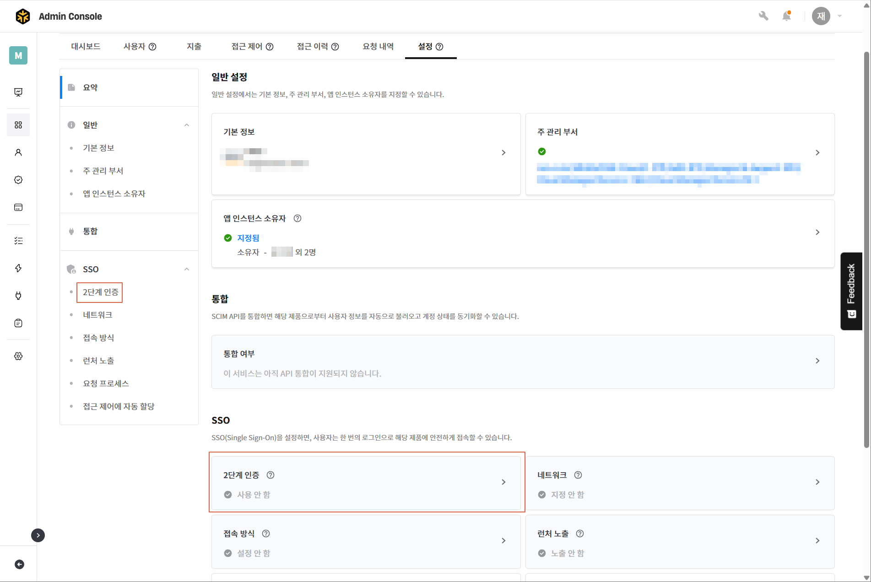Collapse the SSO section in settings menu
This screenshot has height=582, width=871.
pos(187,269)
